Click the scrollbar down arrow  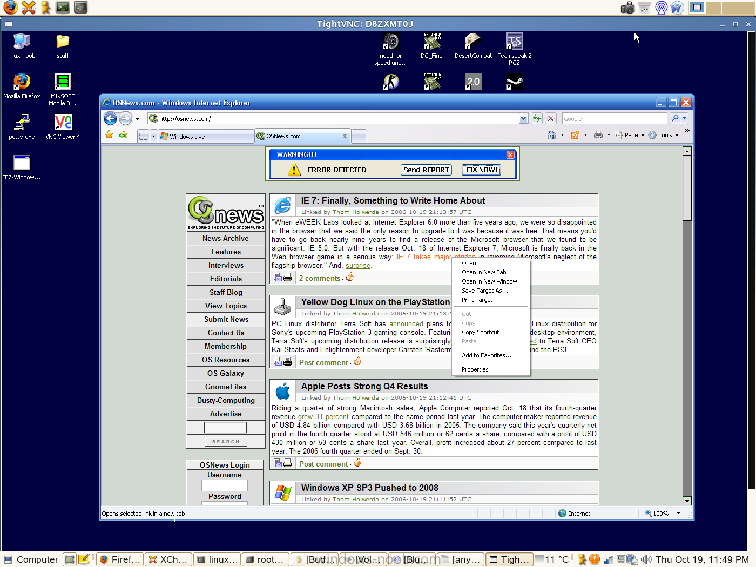[687, 501]
